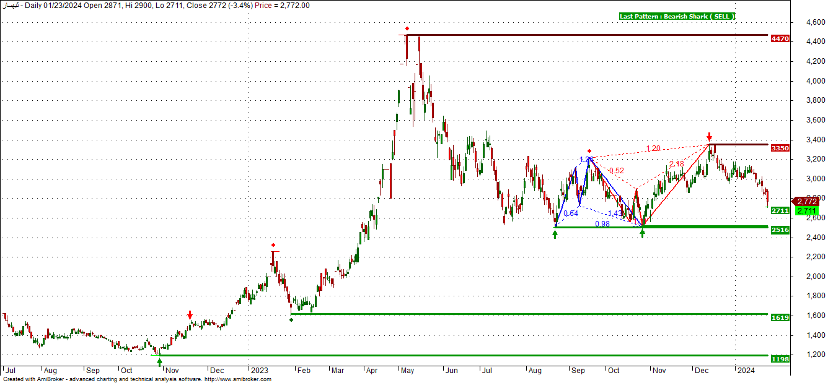828x383 pixels.
Task: Click the May label on time axis
Action: tap(407, 370)
